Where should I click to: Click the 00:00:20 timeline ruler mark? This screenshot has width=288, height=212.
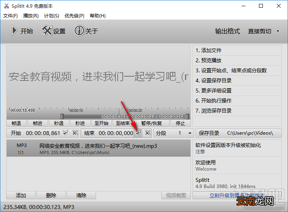point(135,110)
